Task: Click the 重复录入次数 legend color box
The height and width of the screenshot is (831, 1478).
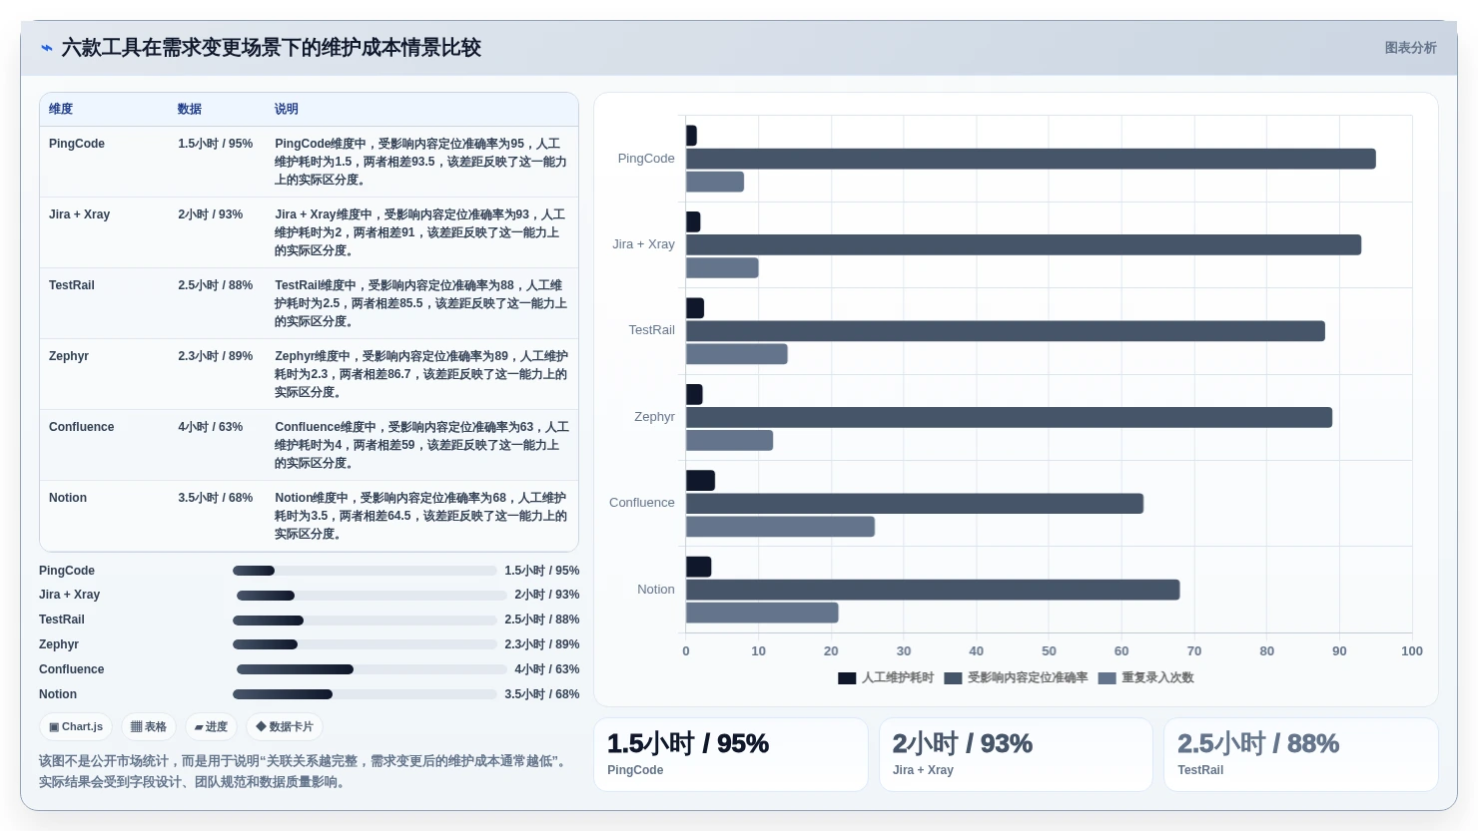Action: [1107, 678]
